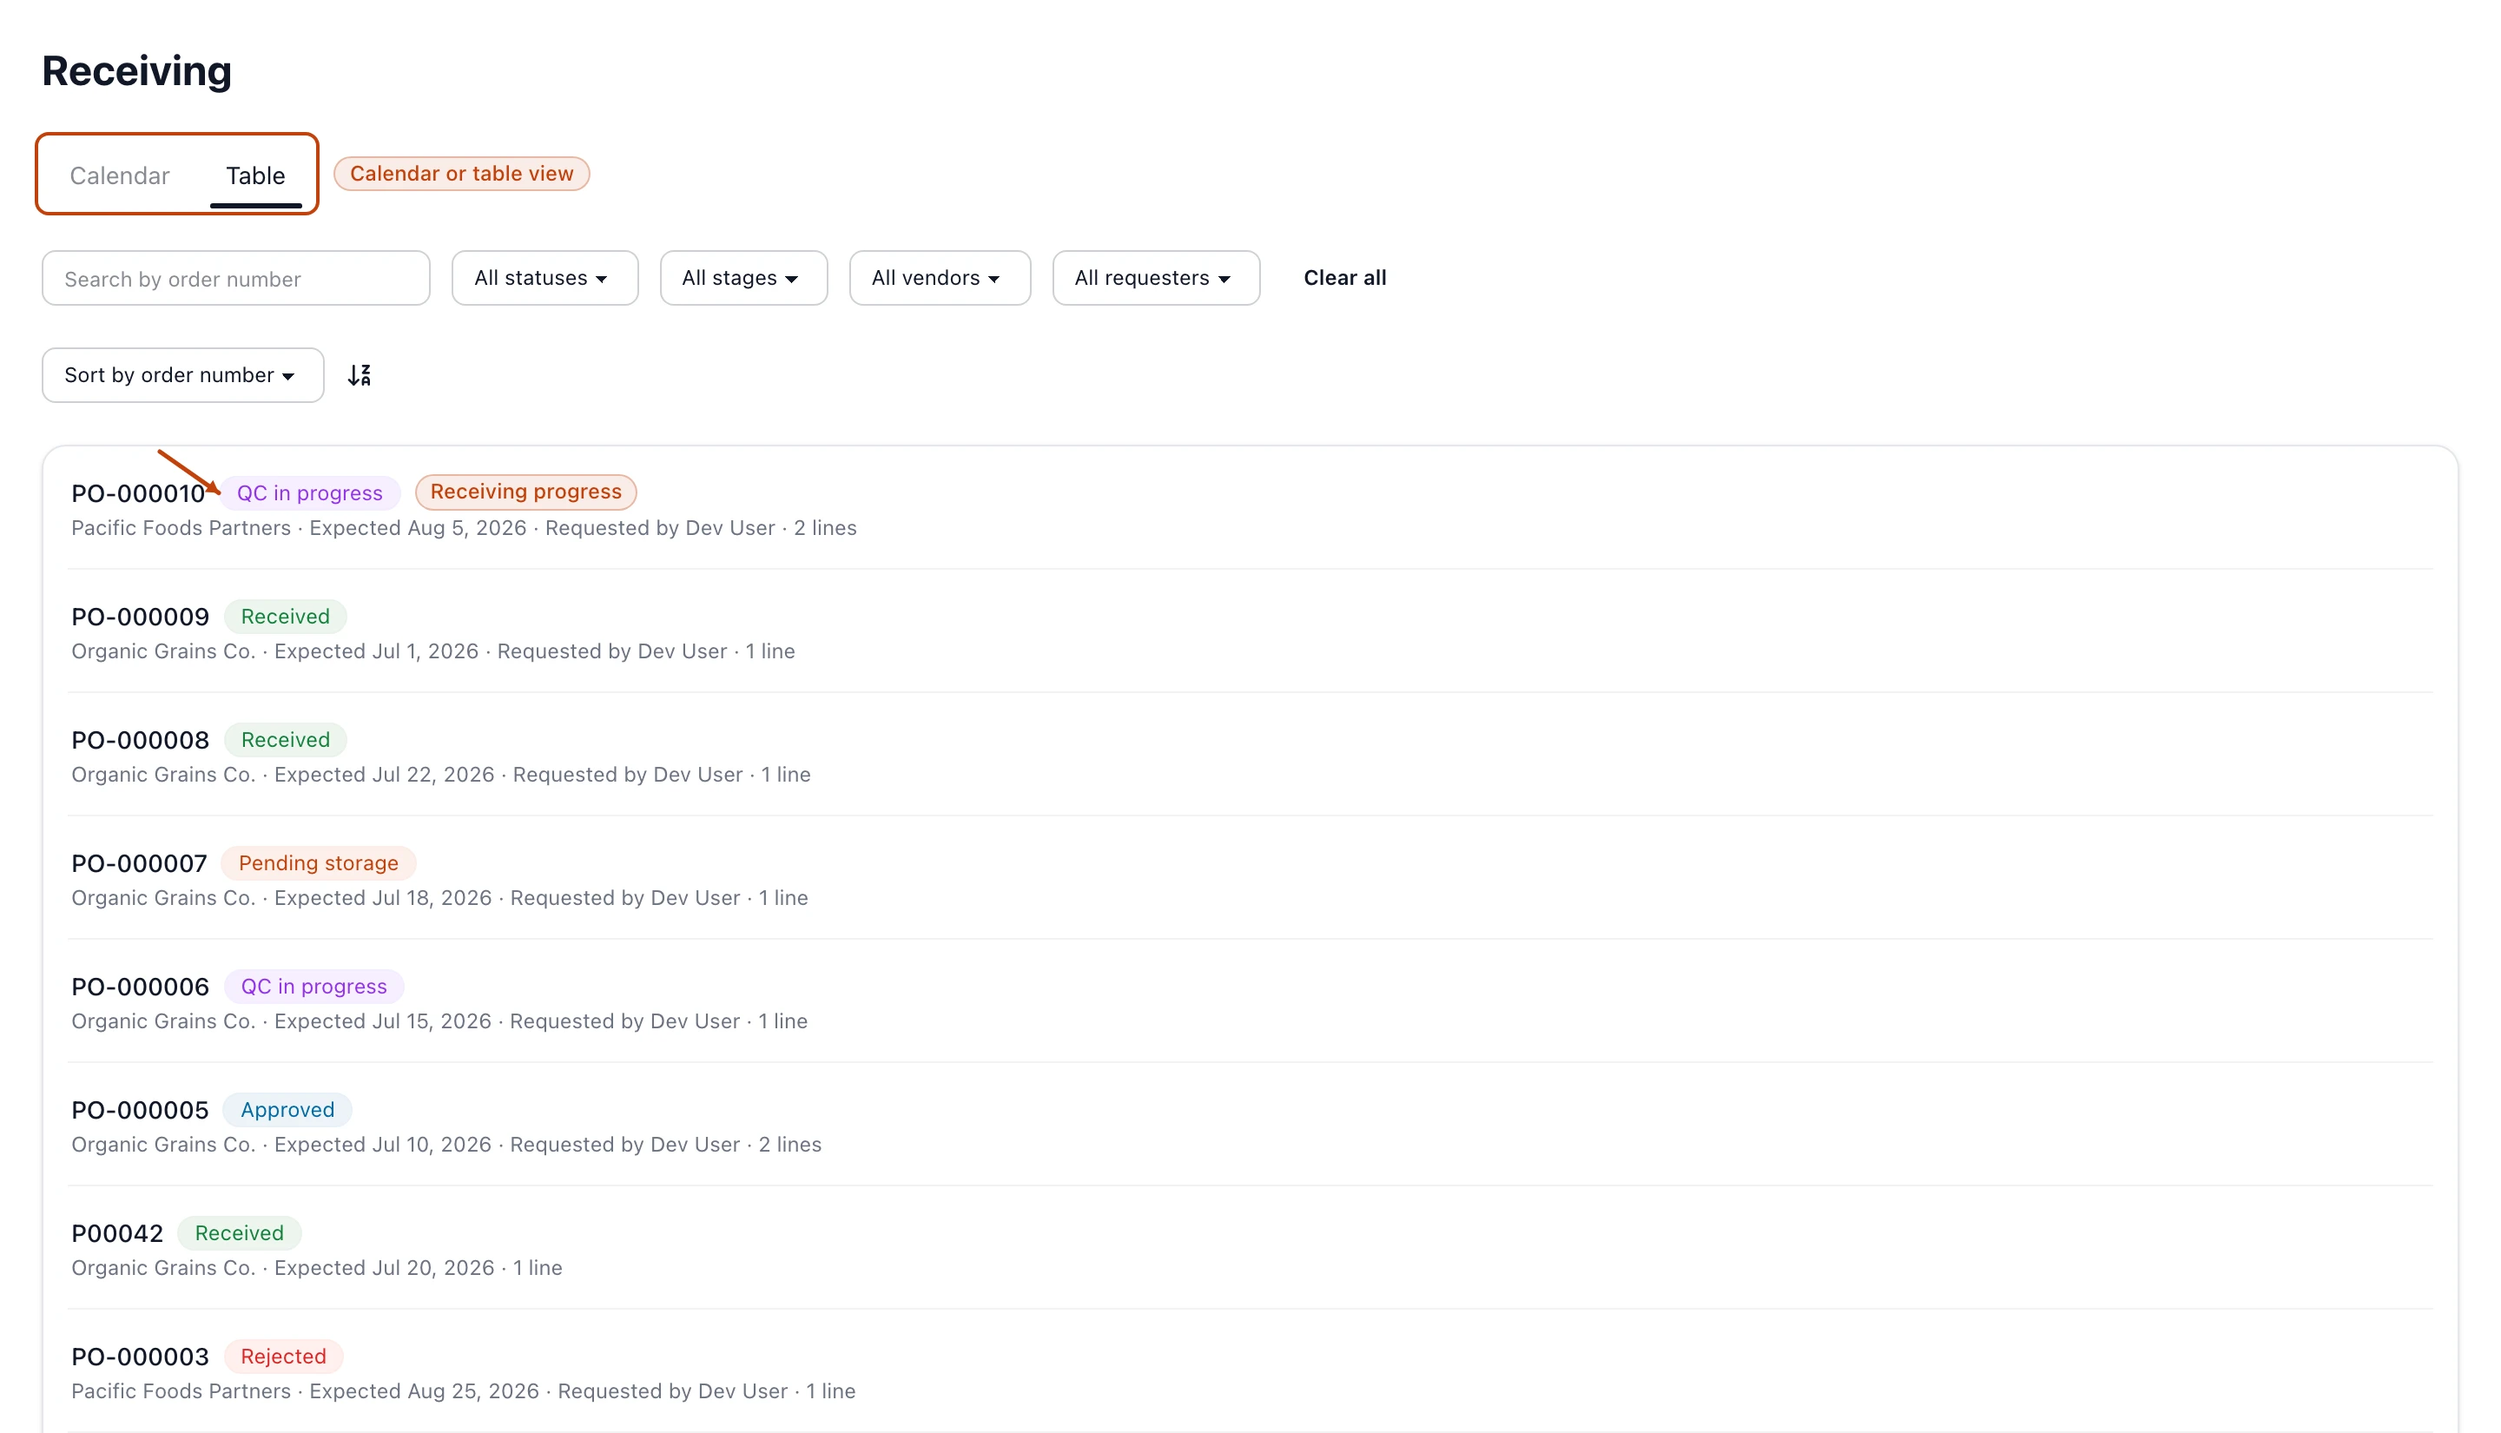
Task: Click the Received badge on PO00042
Action: tap(239, 1233)
